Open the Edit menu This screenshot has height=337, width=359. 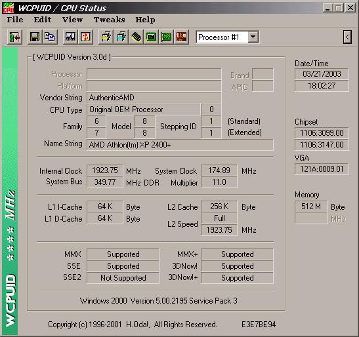(x=43, y=20)
